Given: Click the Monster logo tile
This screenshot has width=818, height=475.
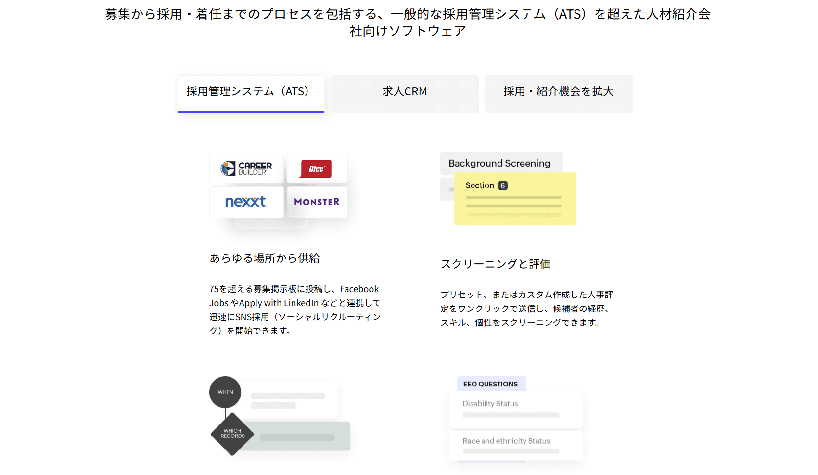Looking at the screenshot, I should [317, 202].
